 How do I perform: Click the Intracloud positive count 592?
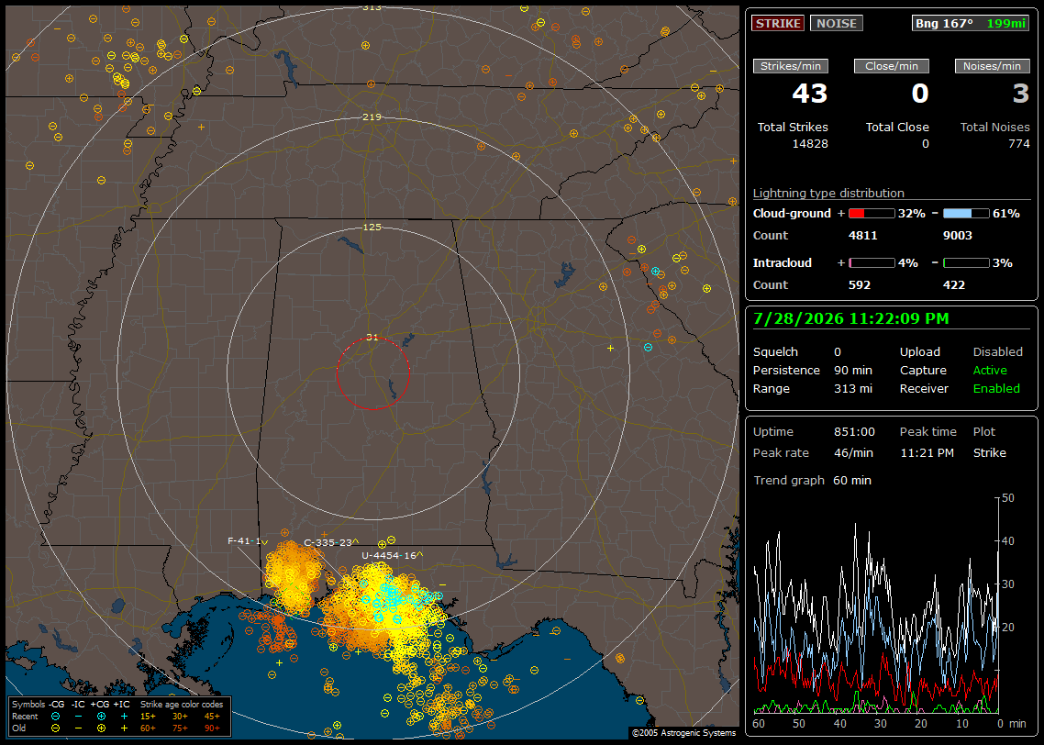[x=860, y=285]
